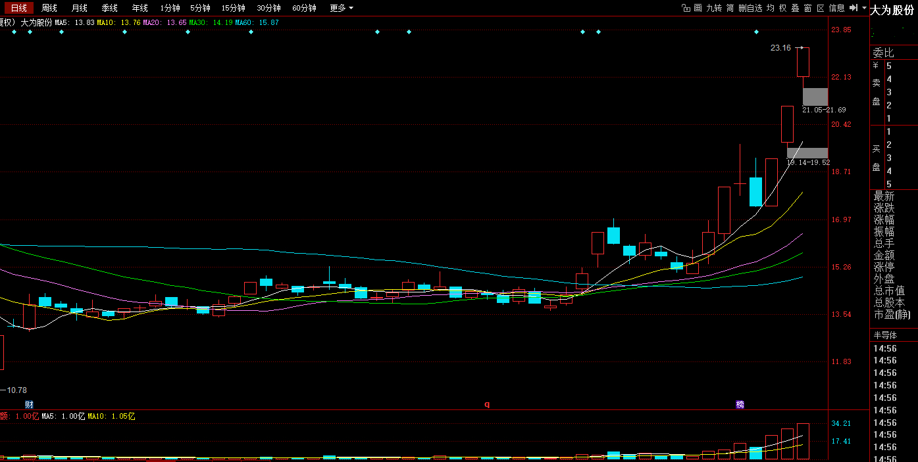Click the red q marker on timeline

(x=487, y=404)
